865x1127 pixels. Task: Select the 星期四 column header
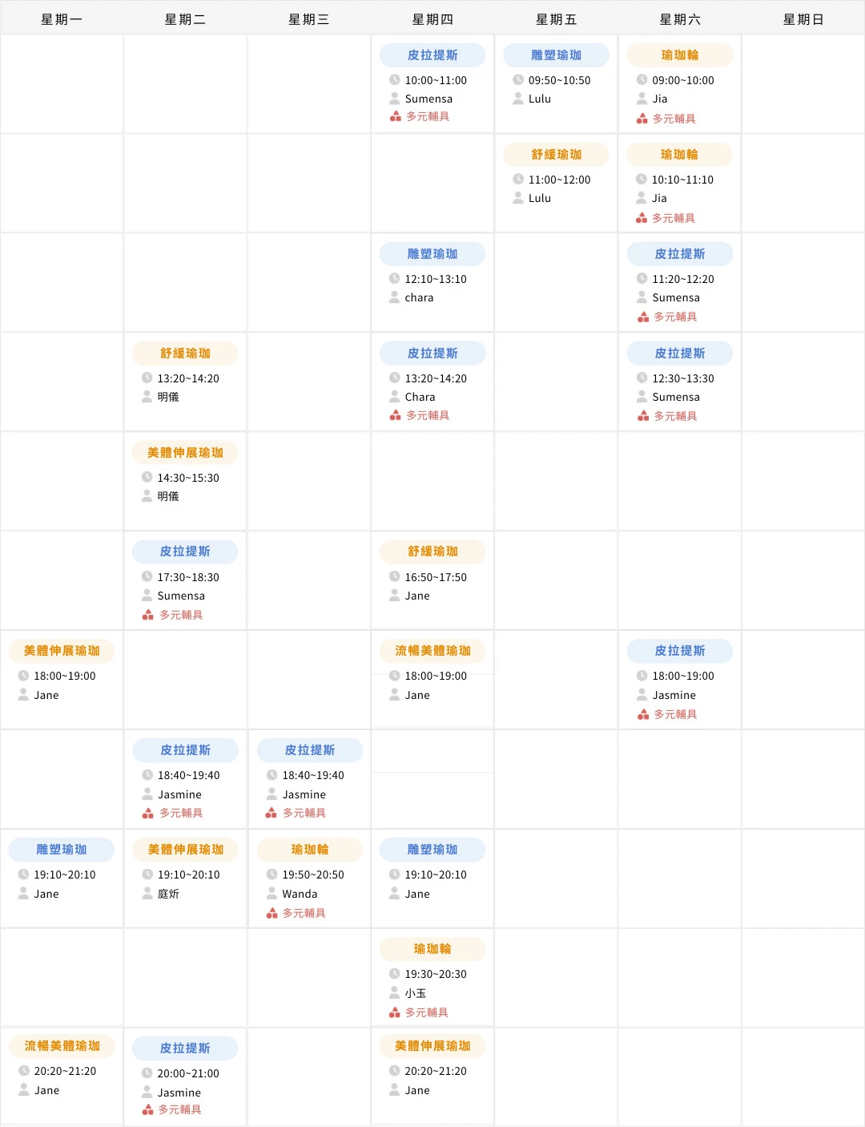[432, 19]
